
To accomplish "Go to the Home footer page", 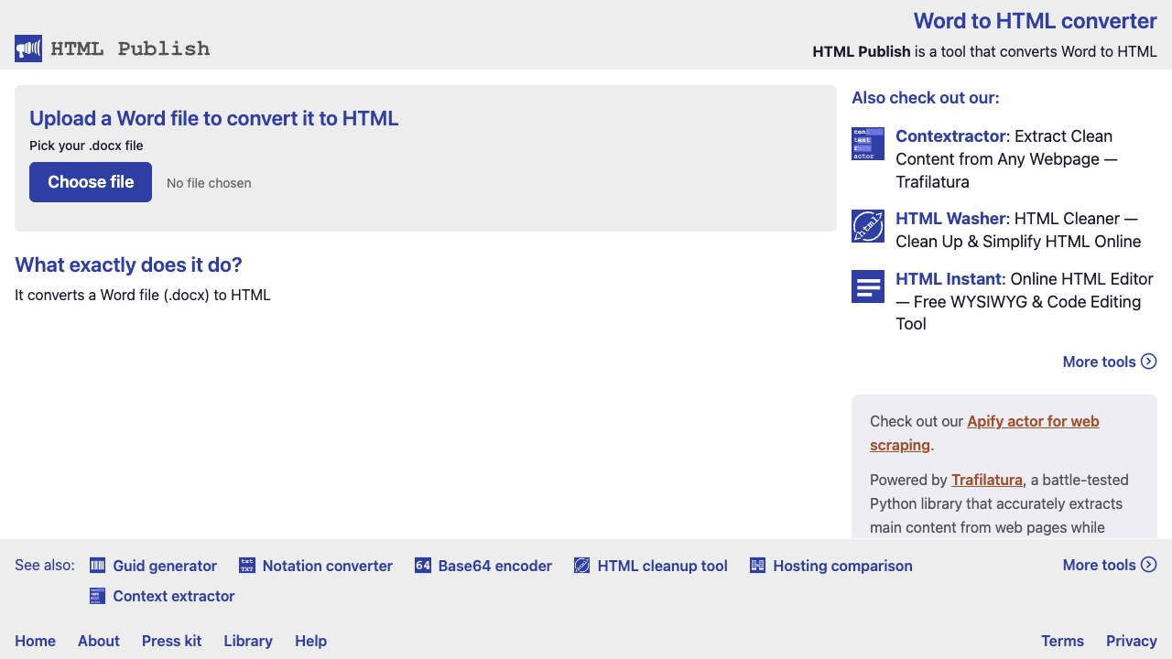I will pyautogui.click(x=35, y=642).
